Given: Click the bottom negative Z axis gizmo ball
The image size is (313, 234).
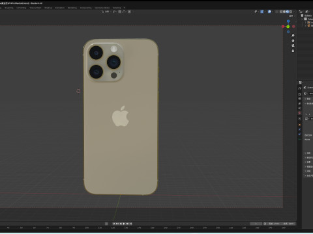Looking at the screenshot, I should click(x=288, y=32).
